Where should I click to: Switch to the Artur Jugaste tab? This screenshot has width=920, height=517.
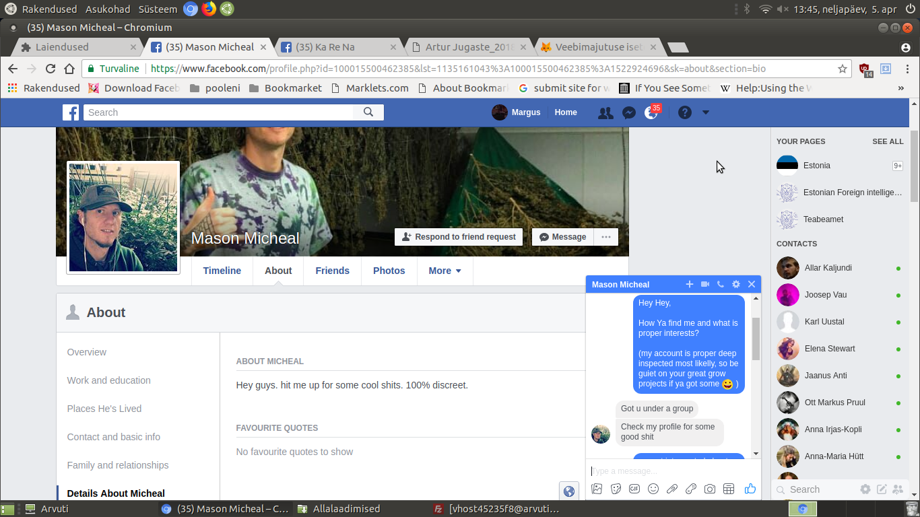469,47
